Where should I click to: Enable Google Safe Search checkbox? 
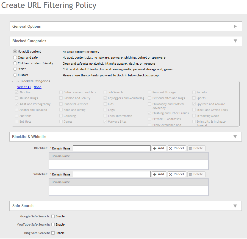[53, 216]
